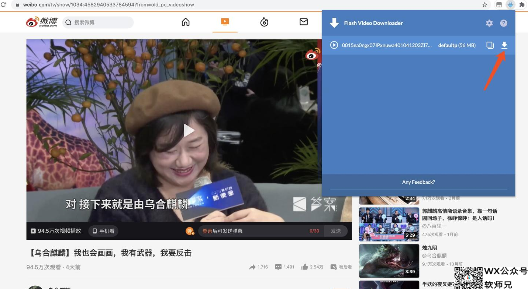Image resolution: width=528 pixels, height=289 pixels.
Task: Copy the video link icon
Action: click(490, 45)
